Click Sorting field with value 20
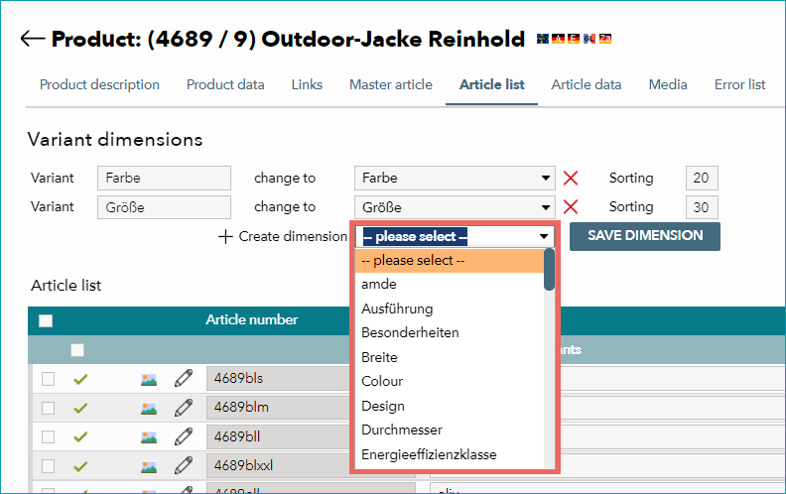Screen dimensions: 786x494 coord(702,178)
